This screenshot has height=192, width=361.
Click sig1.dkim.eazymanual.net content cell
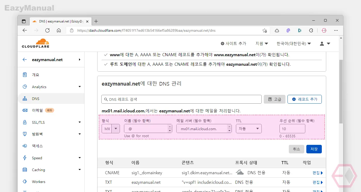(x=207, y=173)
